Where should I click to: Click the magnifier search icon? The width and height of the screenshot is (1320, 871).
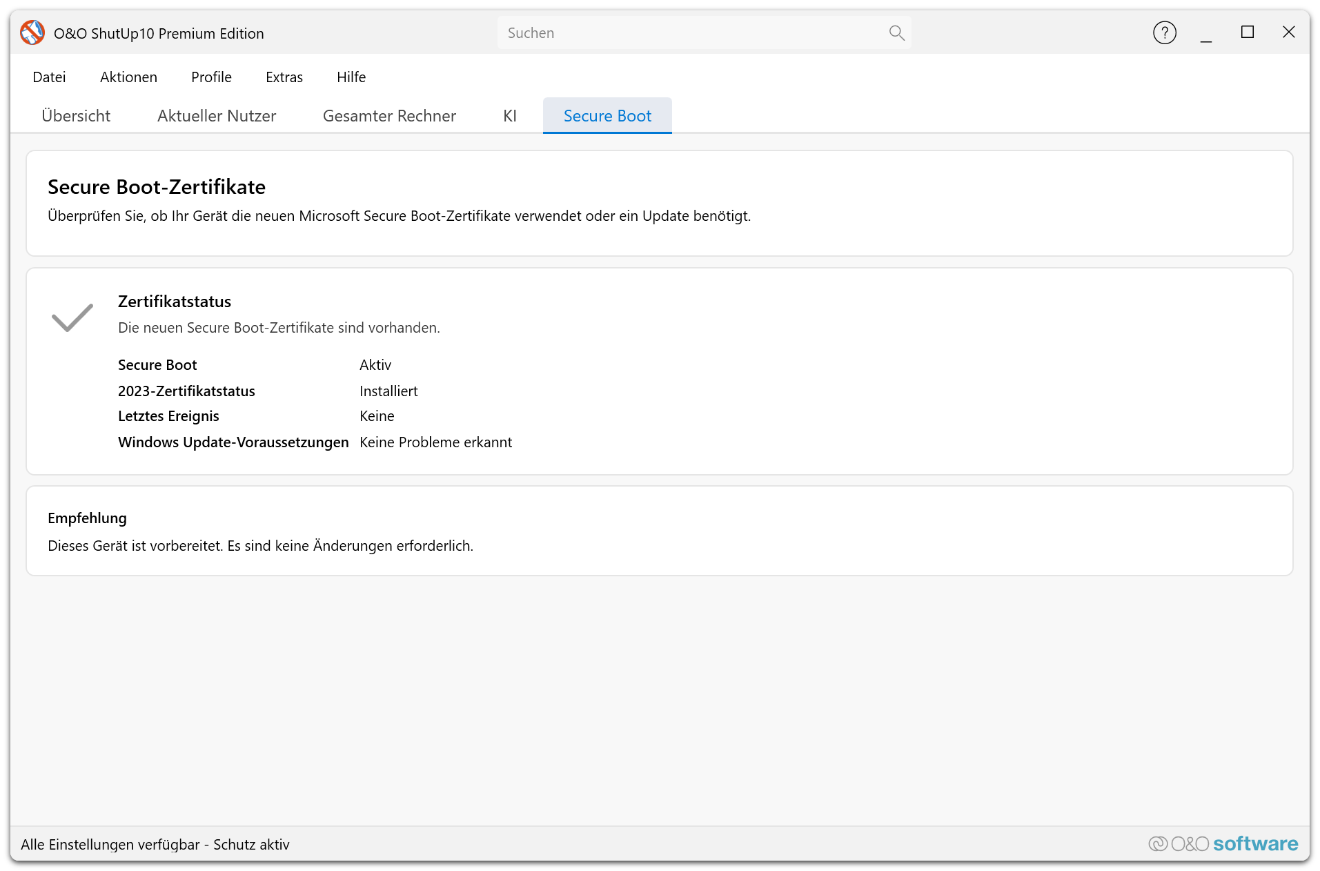point(896,33)
